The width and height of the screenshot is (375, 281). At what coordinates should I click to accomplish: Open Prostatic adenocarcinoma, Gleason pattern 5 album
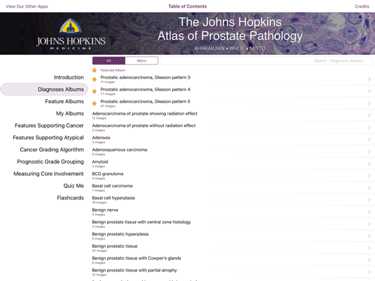pyautogui.click(x=234, y=103)
